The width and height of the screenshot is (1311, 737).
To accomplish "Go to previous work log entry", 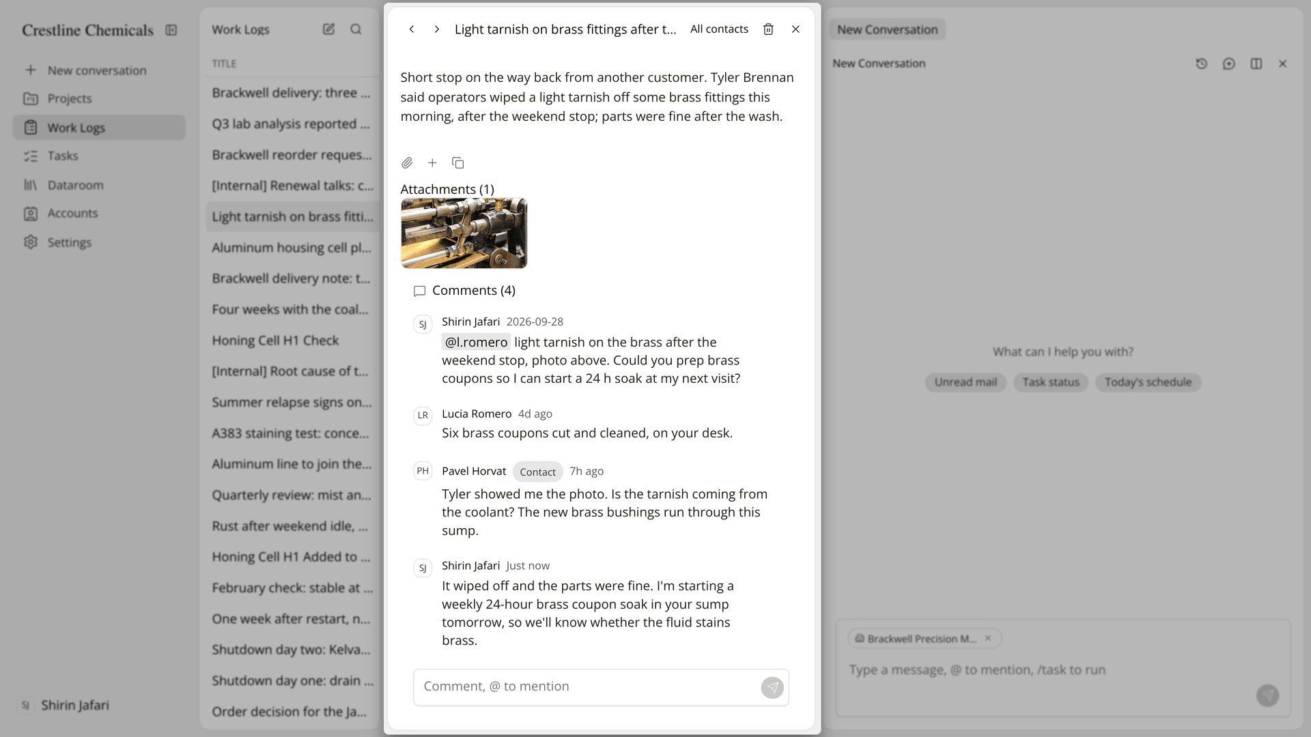I will [412, 29].
